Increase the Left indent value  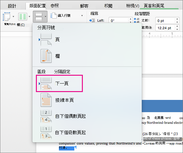point(130,19)
